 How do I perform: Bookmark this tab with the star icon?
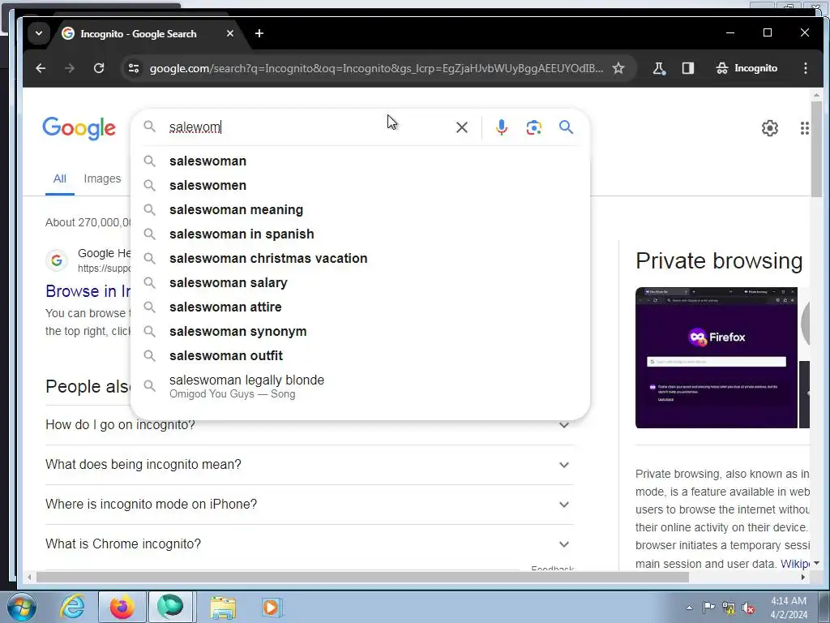[618, 68]
